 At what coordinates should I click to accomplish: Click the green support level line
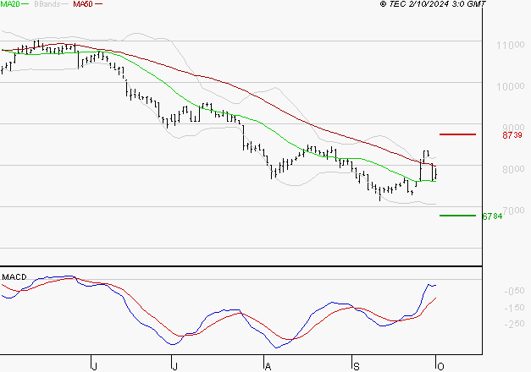(x=457, y=216)
